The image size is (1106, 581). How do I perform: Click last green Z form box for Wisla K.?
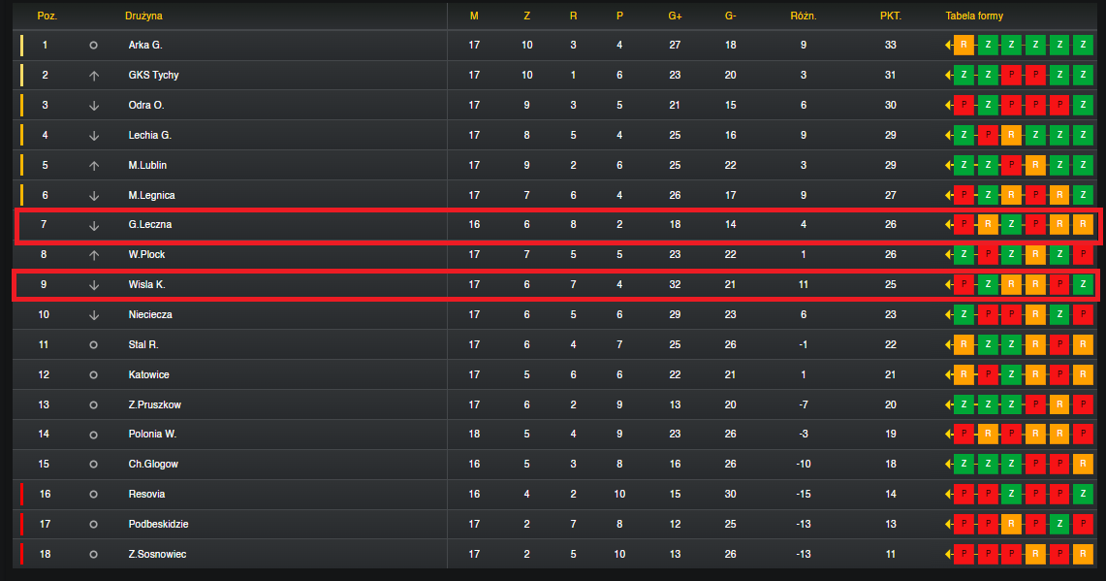[x=1083, y=284]
